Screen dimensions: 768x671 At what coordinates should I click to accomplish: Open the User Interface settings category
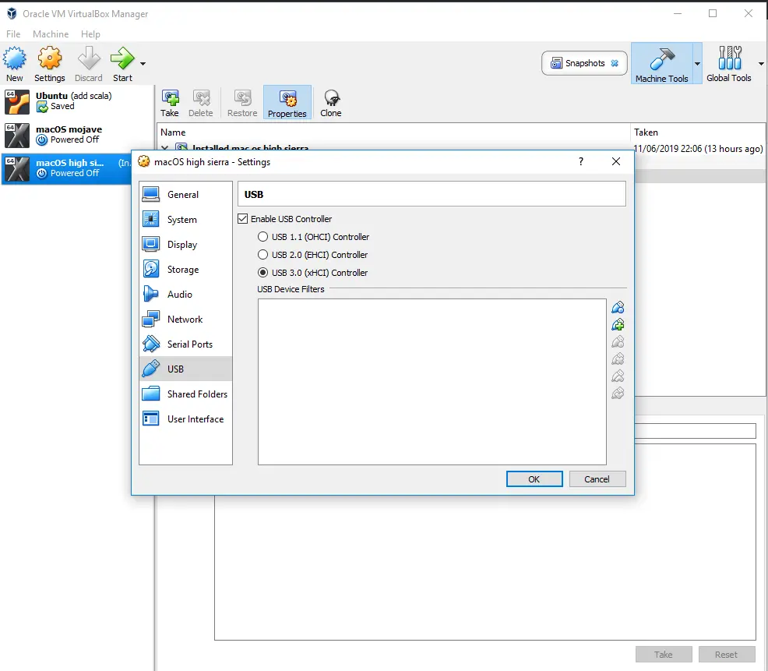point(185,419)
